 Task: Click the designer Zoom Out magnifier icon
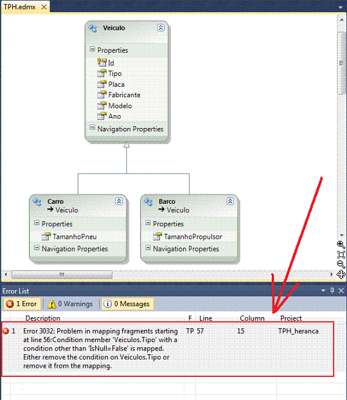(x=341, y=264)
